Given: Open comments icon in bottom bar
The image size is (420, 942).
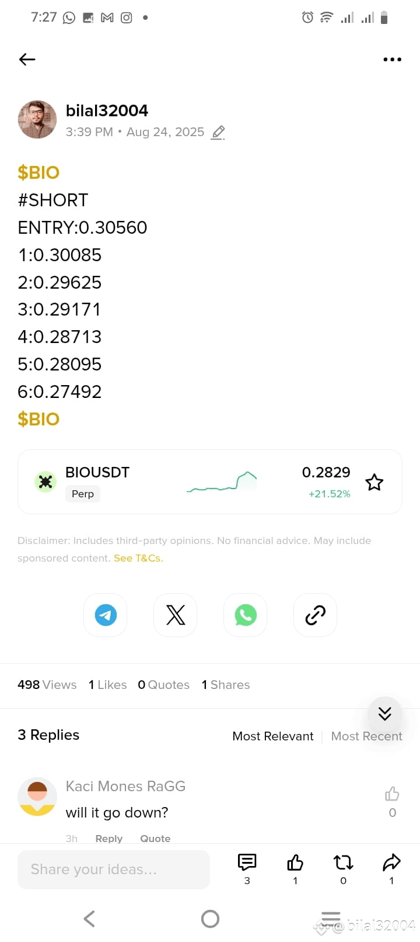Looking at the screenshot, I should pos(247,863).
